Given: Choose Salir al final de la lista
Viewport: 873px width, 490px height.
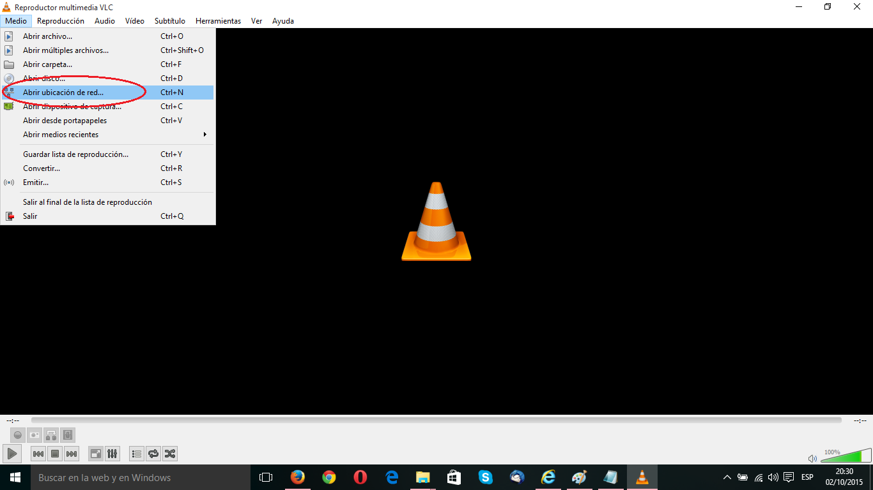Looking at the screenshot, I should (x=108, y=202).
